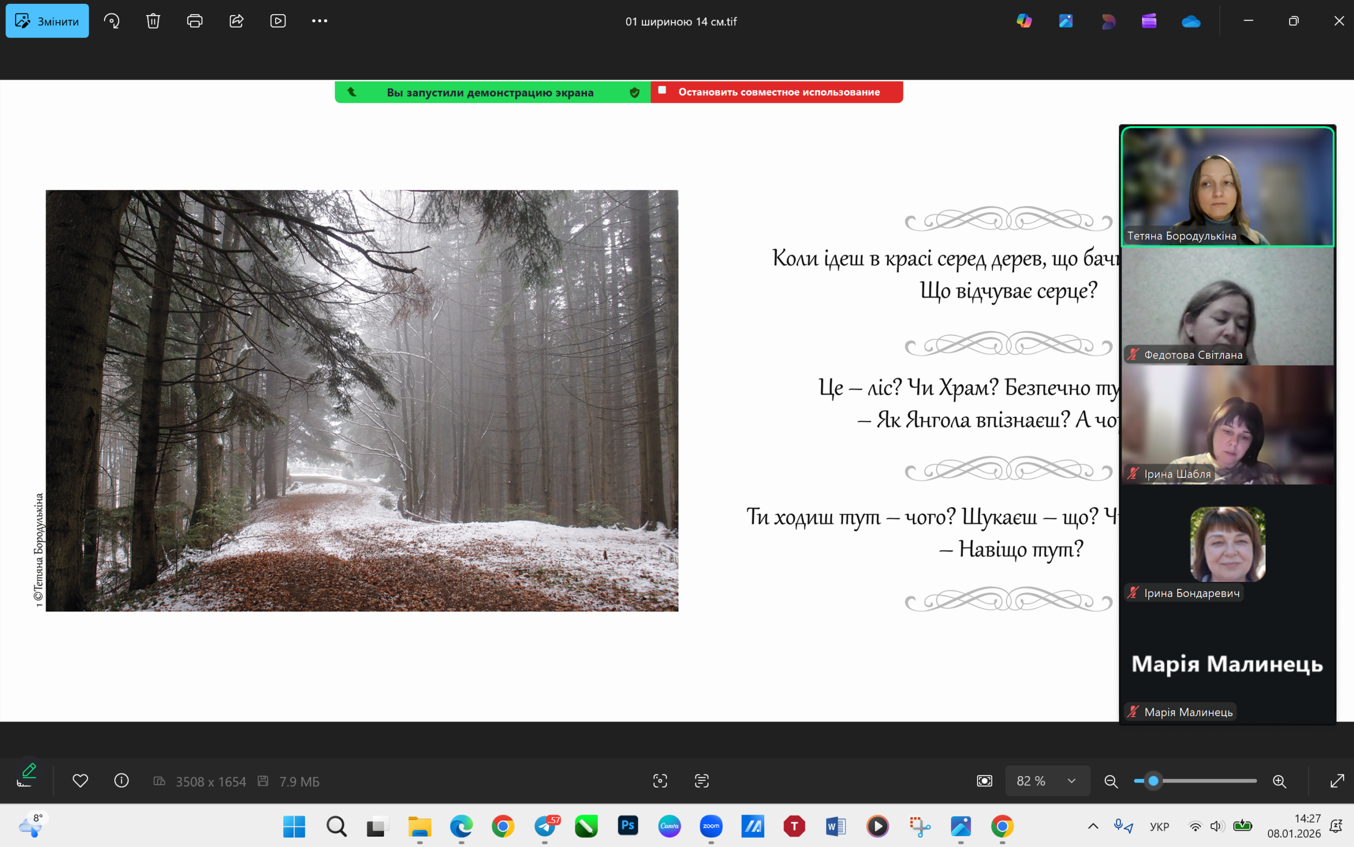
Task: Show hidden system tray icons chevron
Action: [1093, 826]
